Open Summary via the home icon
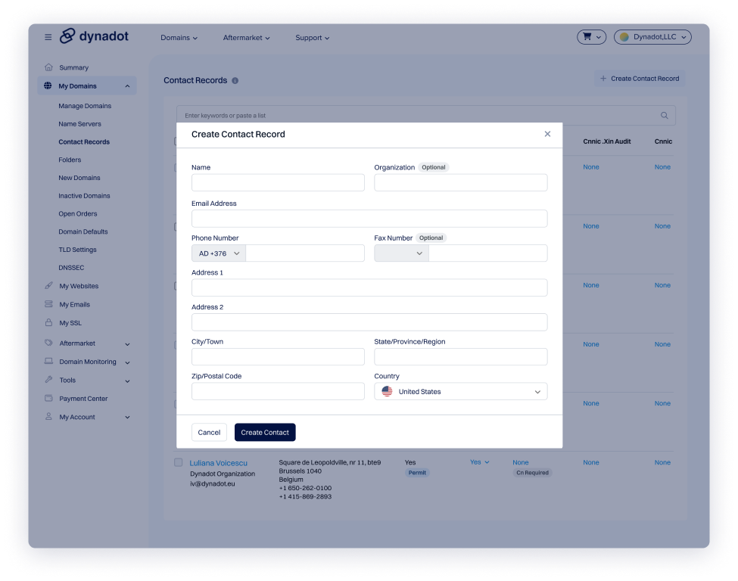 coord(48,67)
